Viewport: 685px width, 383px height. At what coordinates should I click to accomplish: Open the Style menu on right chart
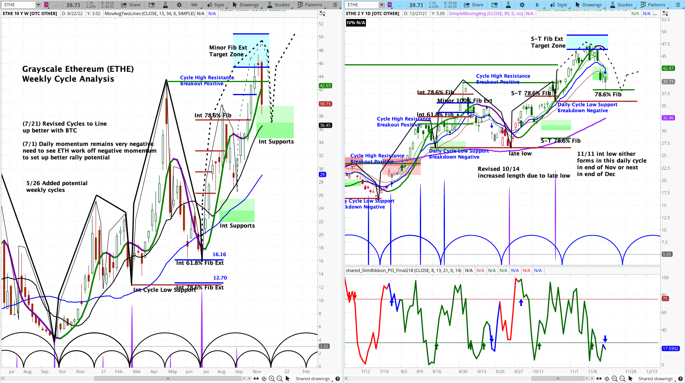[x=559, y=5]
